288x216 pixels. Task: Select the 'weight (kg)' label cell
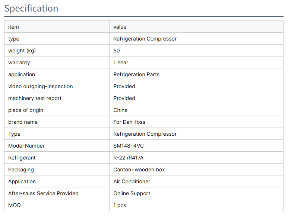click(x=22, y=51)
